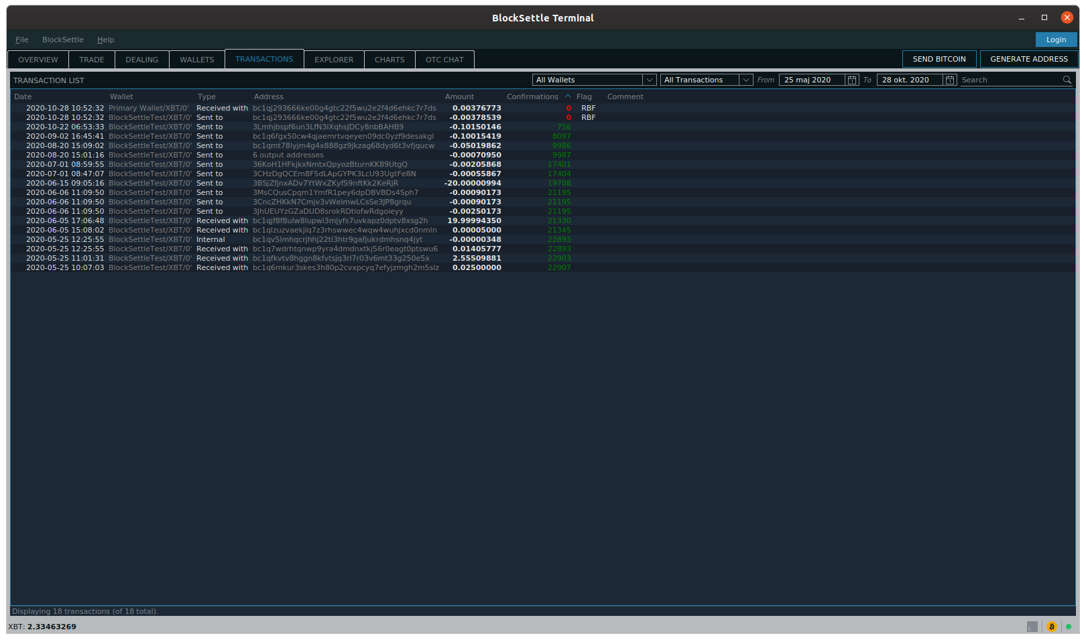Click the green connection status indicator

(1069, 627)
